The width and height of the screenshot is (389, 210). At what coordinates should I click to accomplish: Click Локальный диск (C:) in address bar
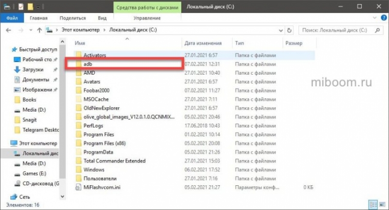coord(133,30)
